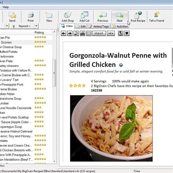Click the recipe list scrollbar thumb
Viewport: 173px width, 173px height.
54,73
